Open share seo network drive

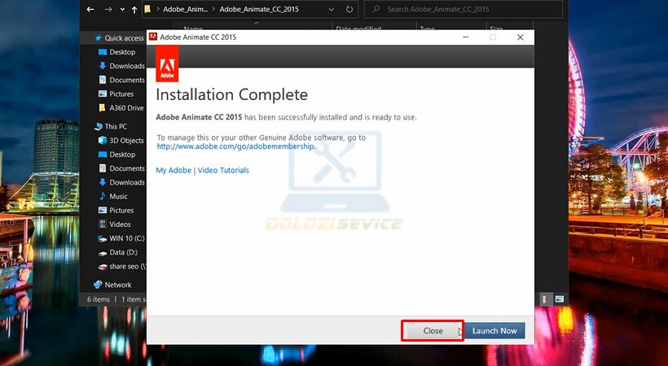(121, 267)
